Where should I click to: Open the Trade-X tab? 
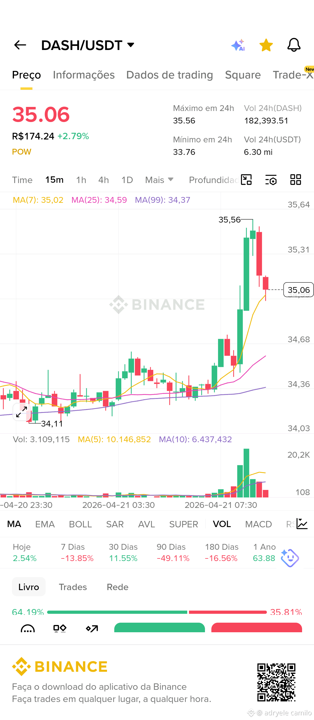pyautogui.click(x=293, y=75)
